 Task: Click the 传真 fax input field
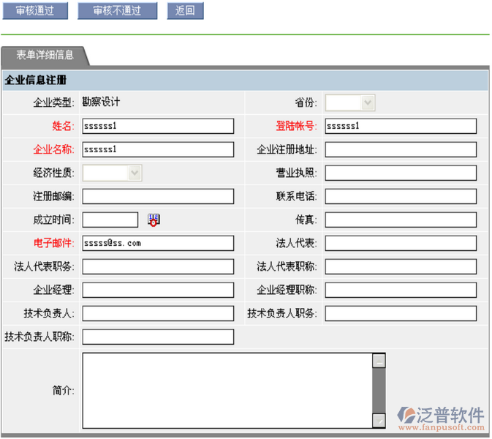[401, 219]
